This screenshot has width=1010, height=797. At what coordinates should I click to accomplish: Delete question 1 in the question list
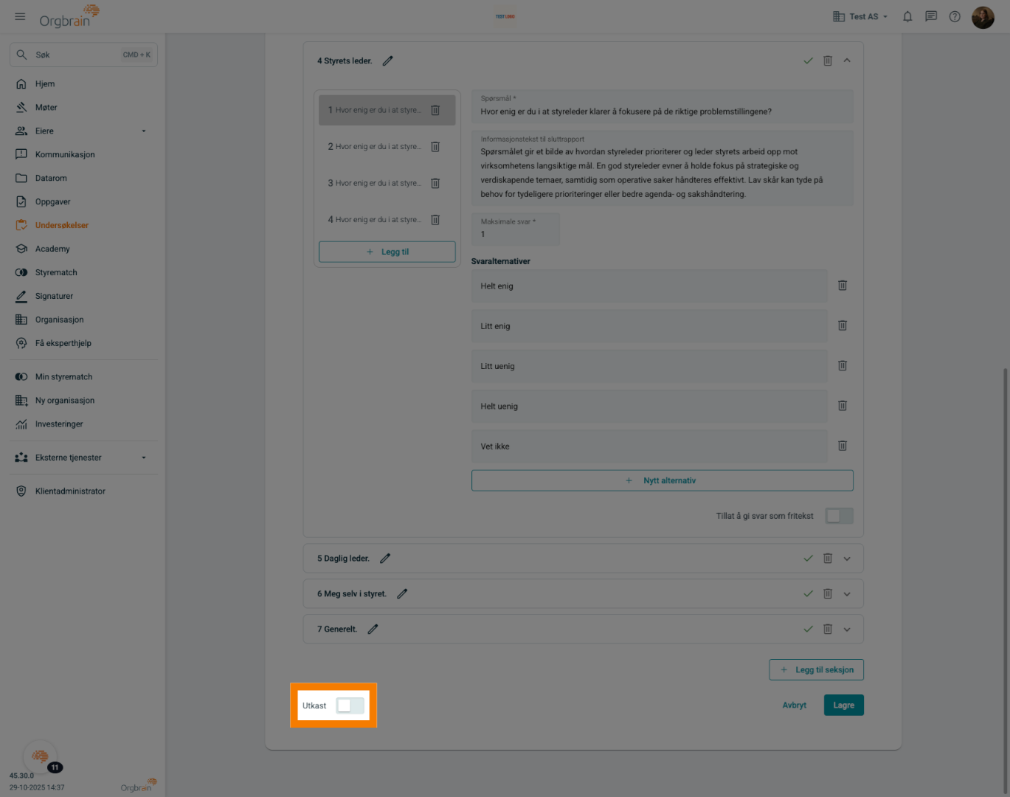coord(435,111)
